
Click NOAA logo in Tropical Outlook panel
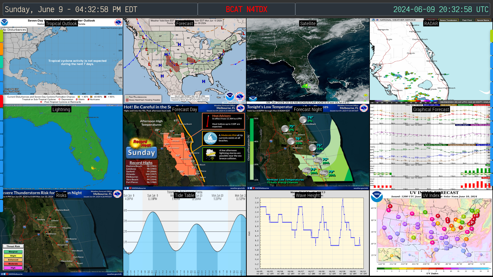pos(4,22)
